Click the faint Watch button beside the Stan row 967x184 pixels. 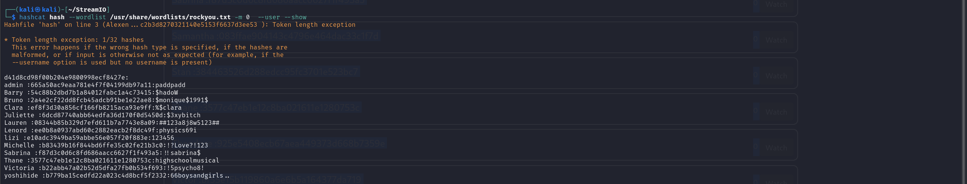tap(776, 76)
